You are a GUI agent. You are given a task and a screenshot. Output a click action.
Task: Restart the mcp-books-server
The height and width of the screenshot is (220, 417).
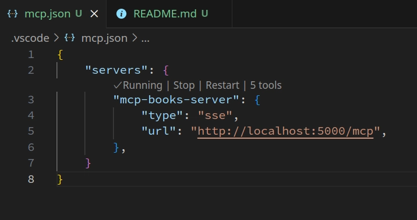coord(222,85)
